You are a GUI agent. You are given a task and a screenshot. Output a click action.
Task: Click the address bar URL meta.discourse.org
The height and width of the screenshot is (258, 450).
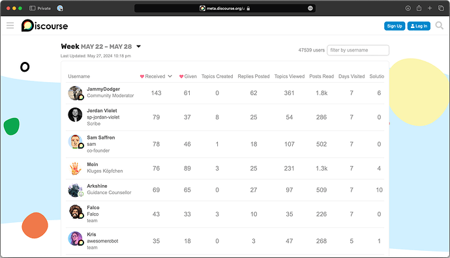click(226, 8)
